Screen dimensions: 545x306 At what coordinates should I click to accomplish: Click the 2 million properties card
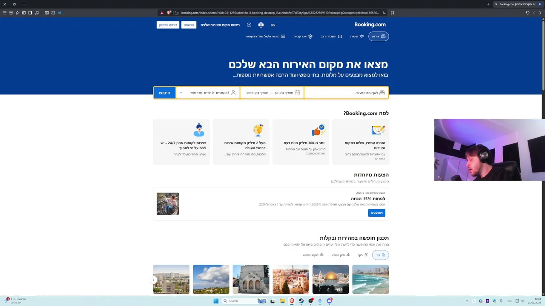click(241, 142)
